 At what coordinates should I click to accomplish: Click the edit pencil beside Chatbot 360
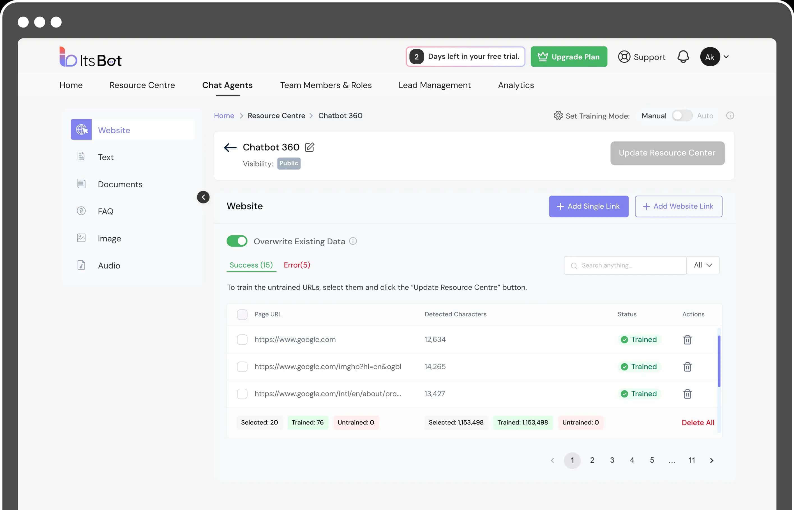tap(309, 147)
